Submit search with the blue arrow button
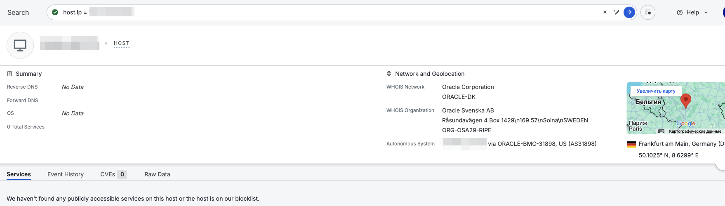Viewport: 725px width, 206px height. [629, 12]
